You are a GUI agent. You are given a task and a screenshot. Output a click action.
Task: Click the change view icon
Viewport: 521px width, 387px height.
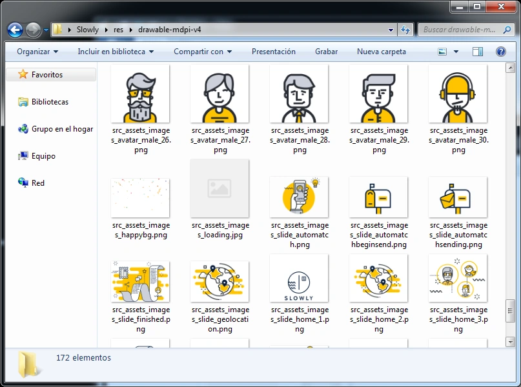point(443,52)
